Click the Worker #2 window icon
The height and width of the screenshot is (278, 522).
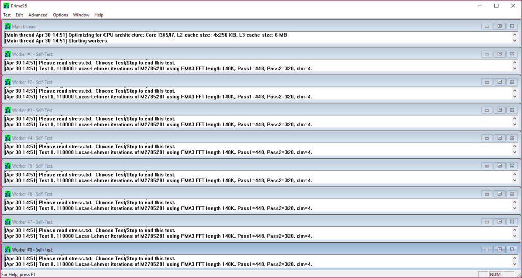tap(8, 82)
